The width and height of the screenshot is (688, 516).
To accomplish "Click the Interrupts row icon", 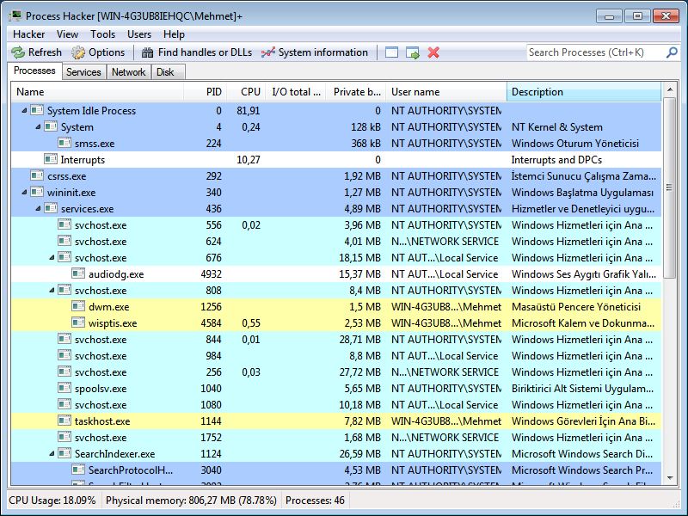I will click(x=51, y=159).
